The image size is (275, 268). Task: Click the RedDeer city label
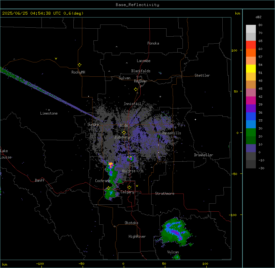click(140, 81)
